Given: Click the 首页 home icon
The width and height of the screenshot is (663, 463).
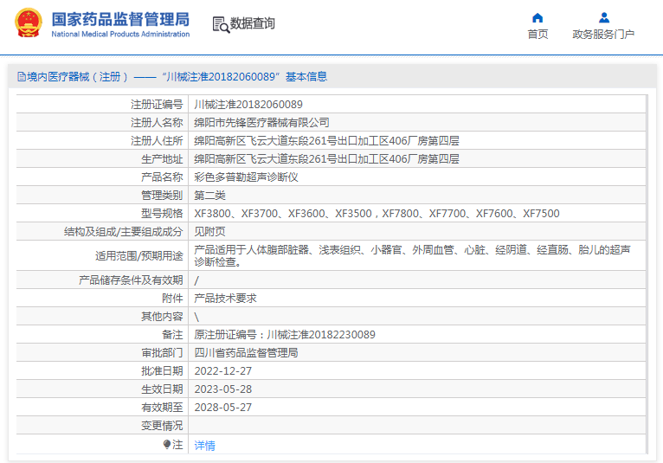Looking at the screenshot, I should [x=537, y=18].
